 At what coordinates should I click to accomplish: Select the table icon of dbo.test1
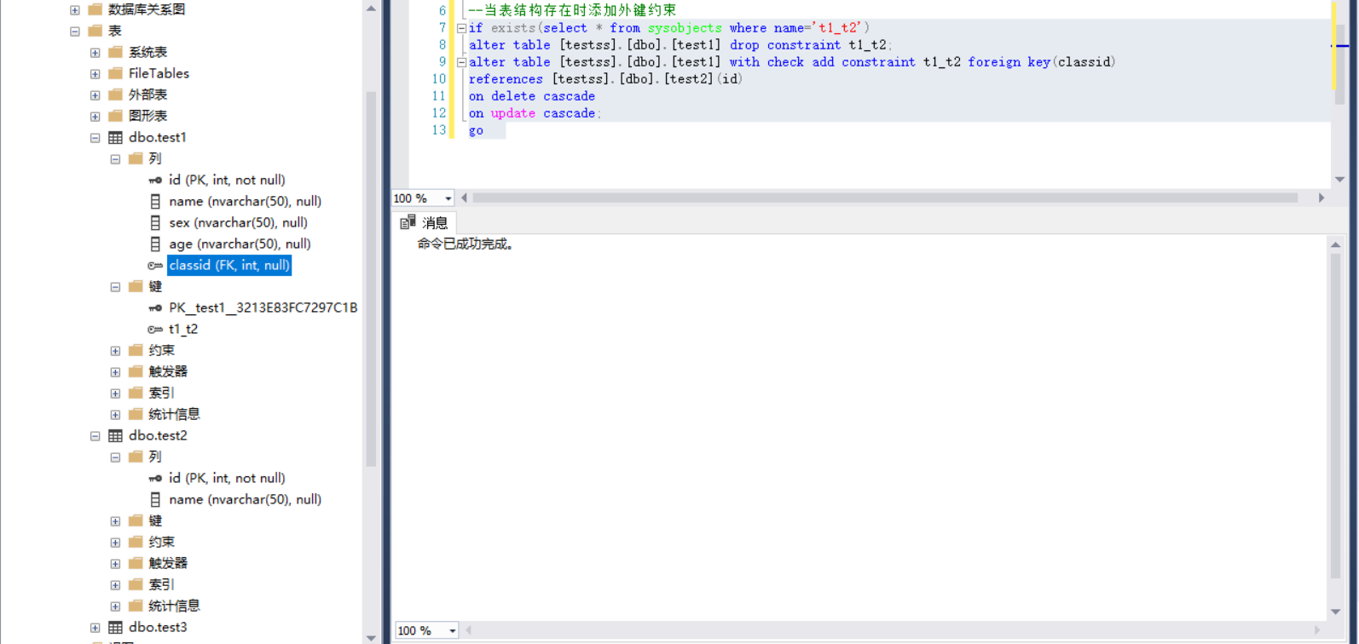(116, 137)
